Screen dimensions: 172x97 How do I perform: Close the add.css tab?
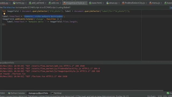[x=60, y=3]
